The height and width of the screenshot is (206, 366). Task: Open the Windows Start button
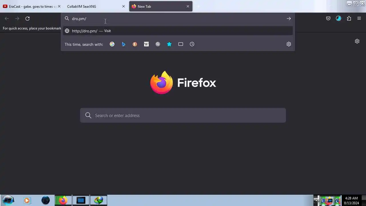tap(8, 200)
